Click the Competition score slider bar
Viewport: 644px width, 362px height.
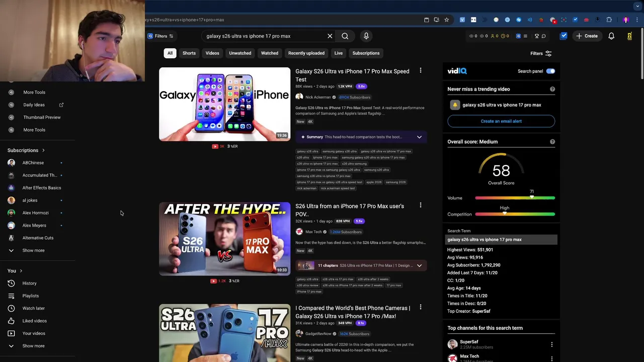pyautogui.click(x=515, y=214)
